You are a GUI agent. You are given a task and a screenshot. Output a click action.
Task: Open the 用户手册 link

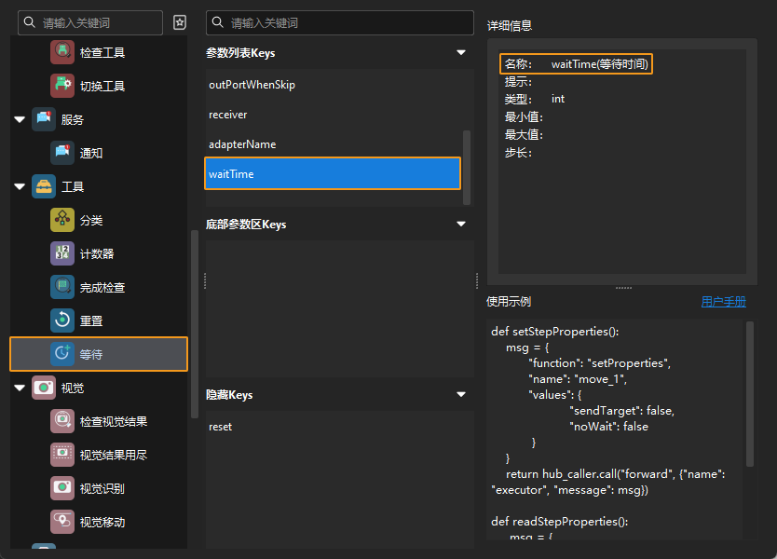pos(723,302)
